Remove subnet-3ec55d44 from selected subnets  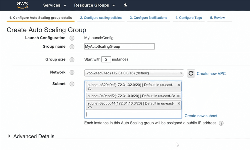[x=179, y=103]
